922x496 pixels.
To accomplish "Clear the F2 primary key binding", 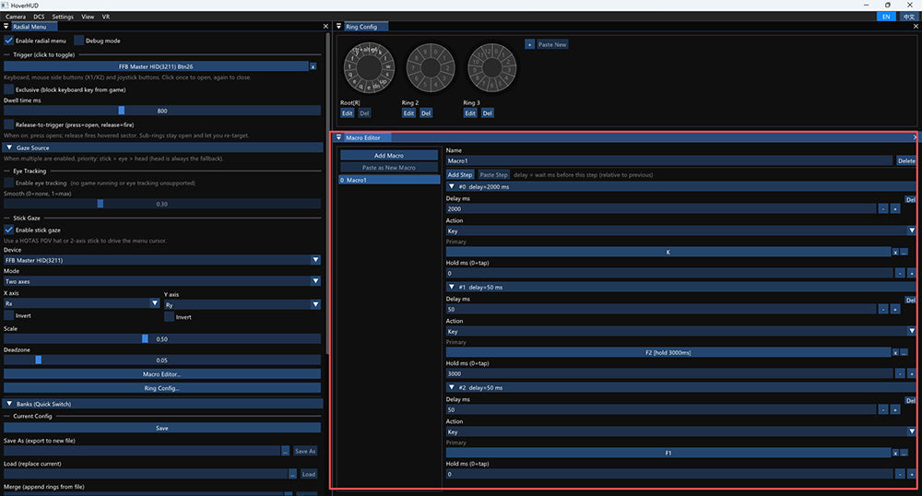I will tap(895, 352).
